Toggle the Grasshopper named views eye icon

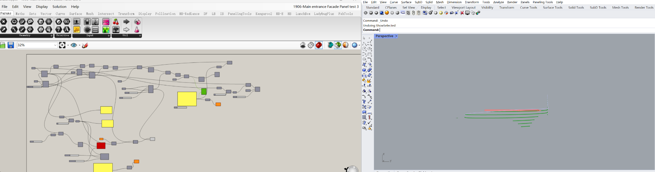74,45
